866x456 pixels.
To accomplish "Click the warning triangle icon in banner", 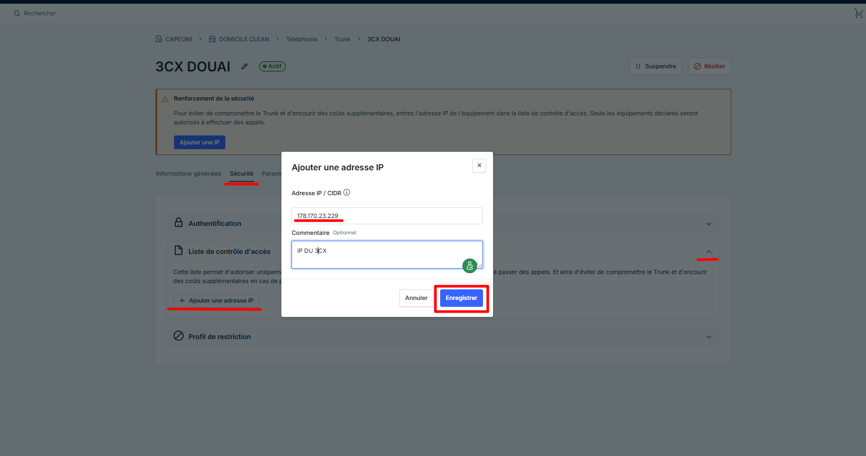I will 165,99.
